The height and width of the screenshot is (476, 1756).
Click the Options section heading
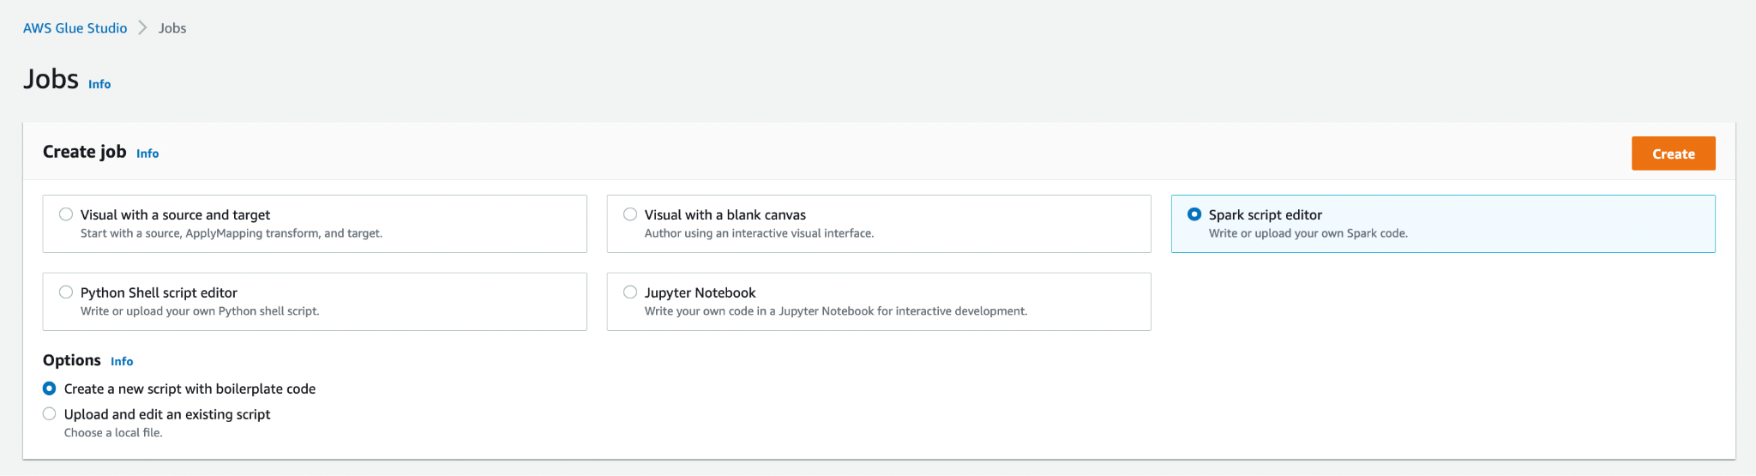72,360
